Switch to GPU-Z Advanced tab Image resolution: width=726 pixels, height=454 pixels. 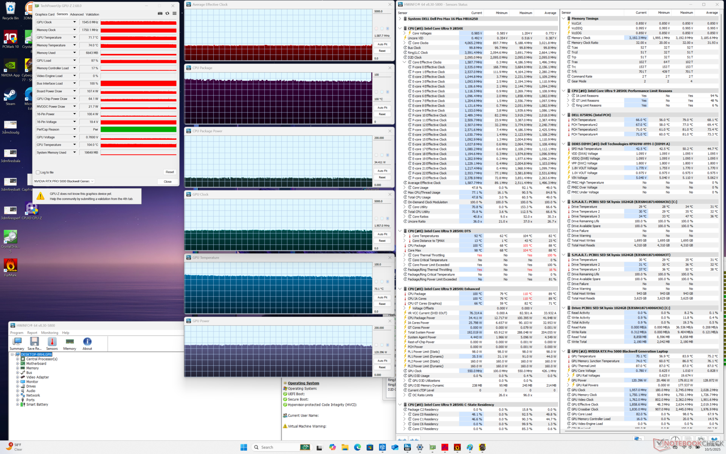pyautogui.click(x=77, y=14)
